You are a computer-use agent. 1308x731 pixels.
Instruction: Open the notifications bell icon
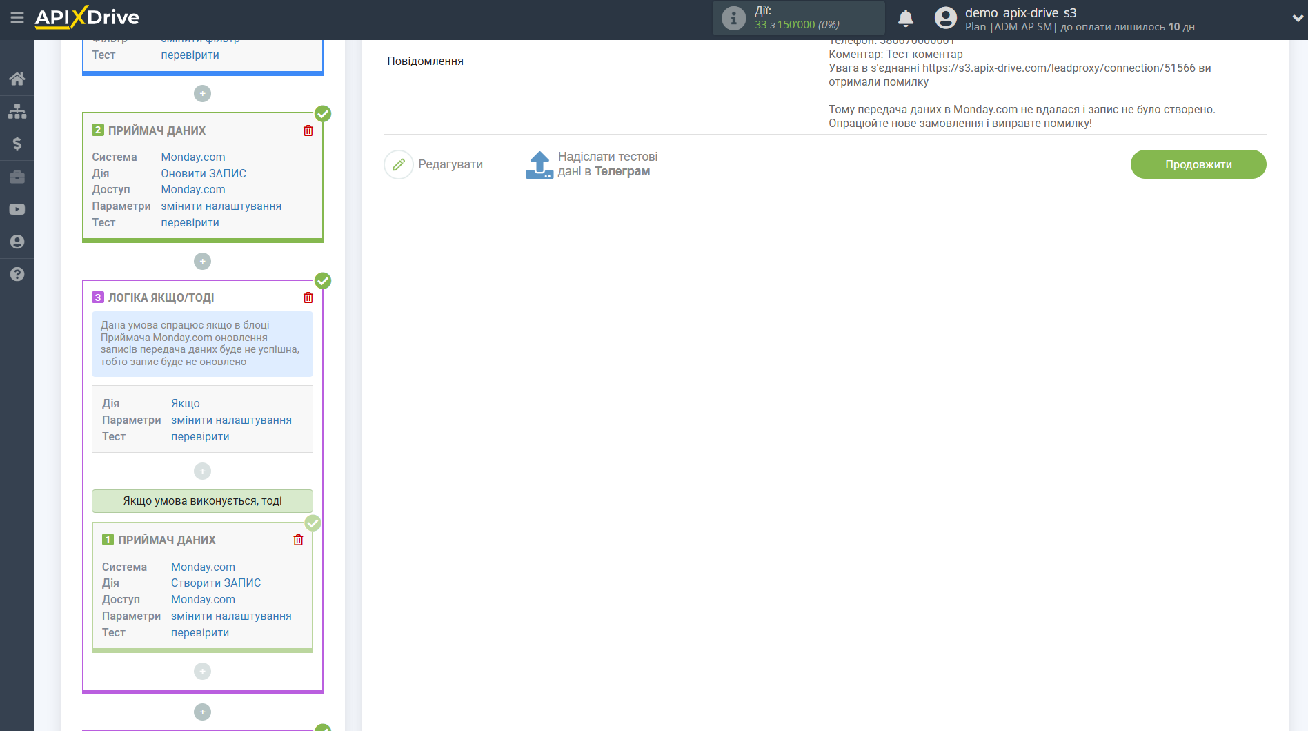(x=906, y=18)
